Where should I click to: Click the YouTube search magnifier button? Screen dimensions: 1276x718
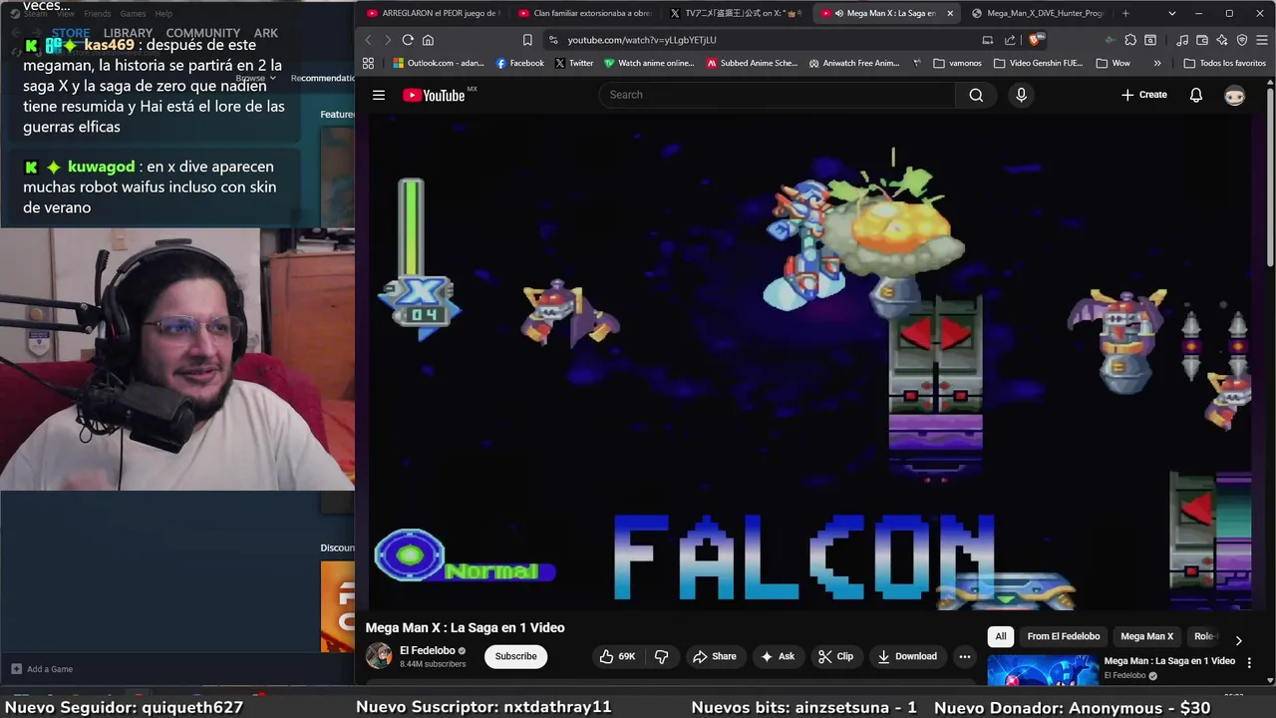[976, 95]
